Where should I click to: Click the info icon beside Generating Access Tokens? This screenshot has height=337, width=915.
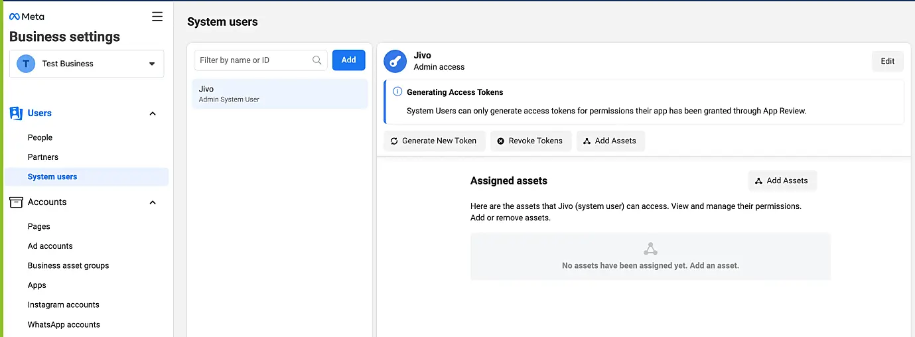(x=397, y=92)
